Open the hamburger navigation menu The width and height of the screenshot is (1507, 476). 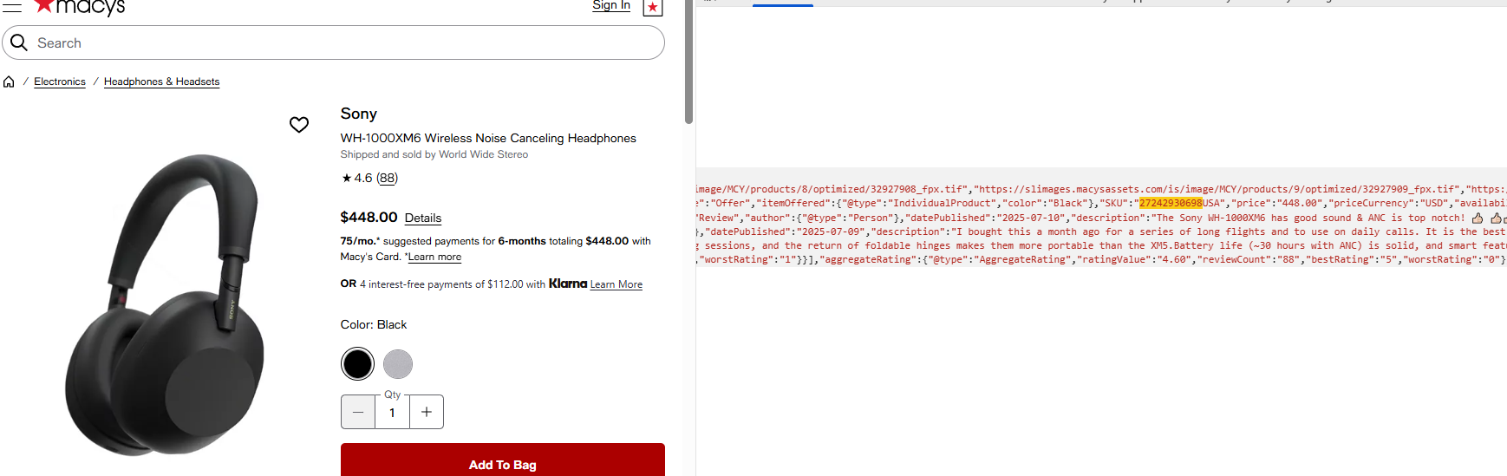pyautogui.click(x=12, y=5)
